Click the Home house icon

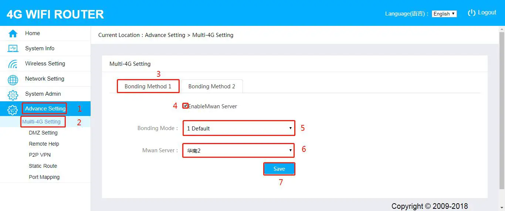13,34
